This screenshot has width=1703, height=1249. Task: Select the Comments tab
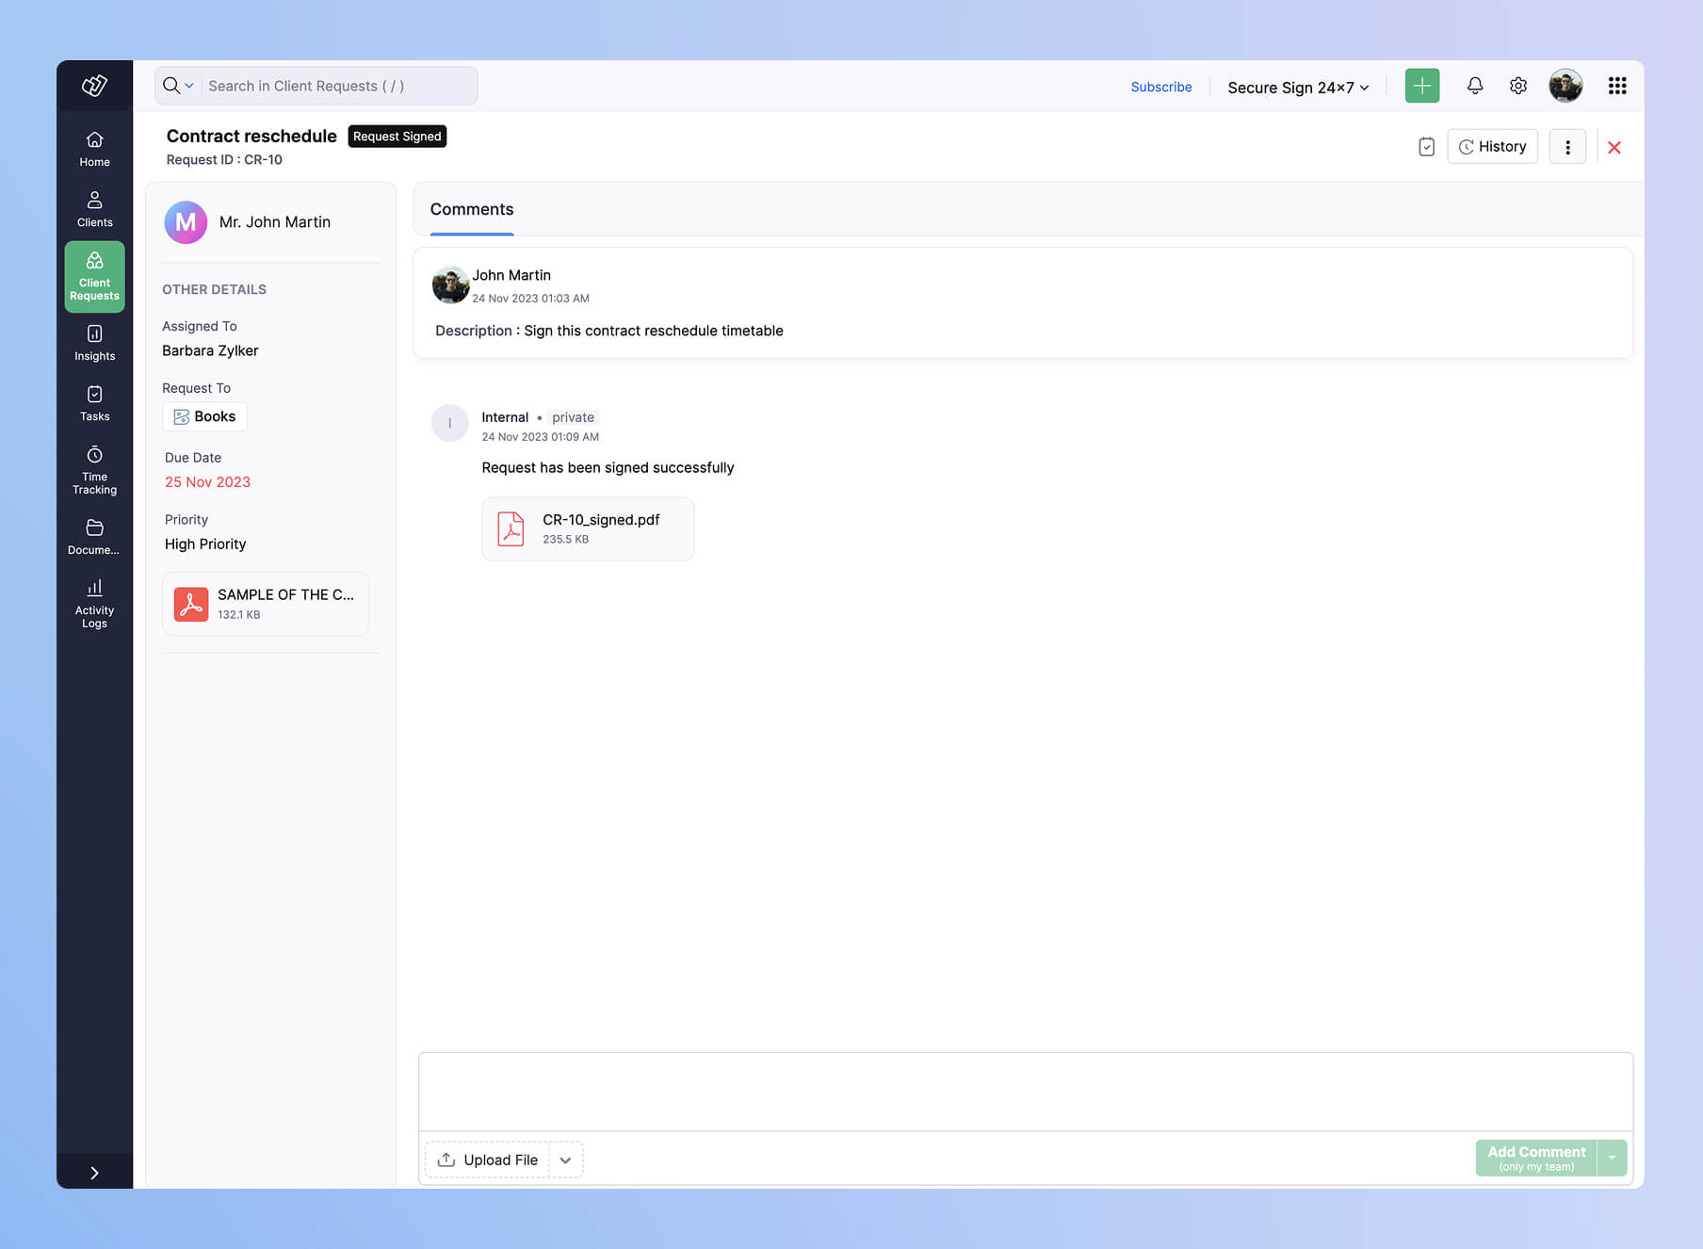click(x=472, y=209)
